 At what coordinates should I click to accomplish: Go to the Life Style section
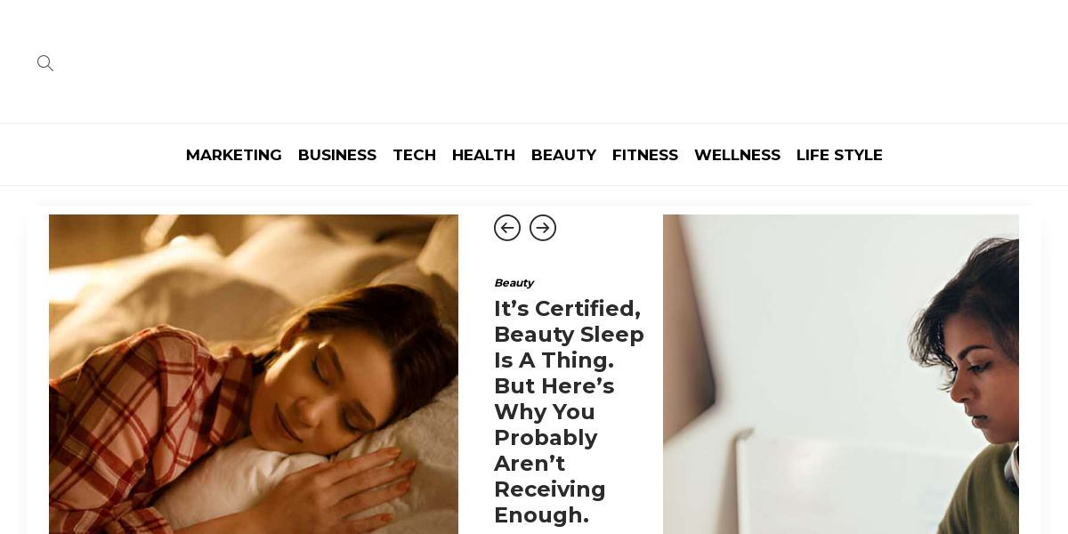[839, 155]
